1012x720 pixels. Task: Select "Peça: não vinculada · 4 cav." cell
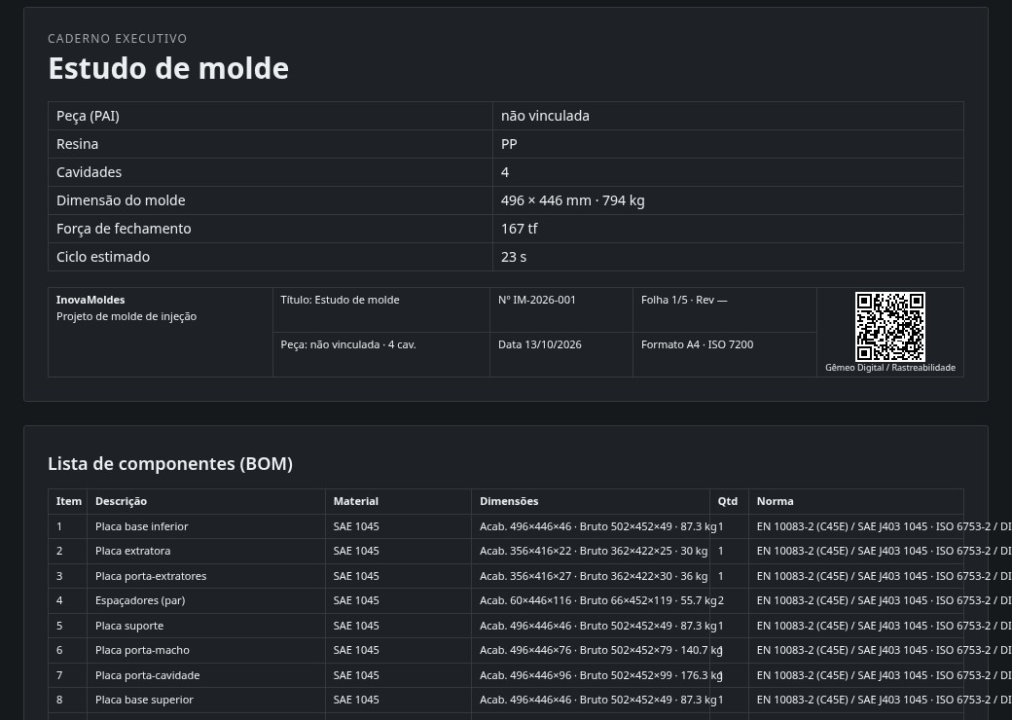point(381,354)
